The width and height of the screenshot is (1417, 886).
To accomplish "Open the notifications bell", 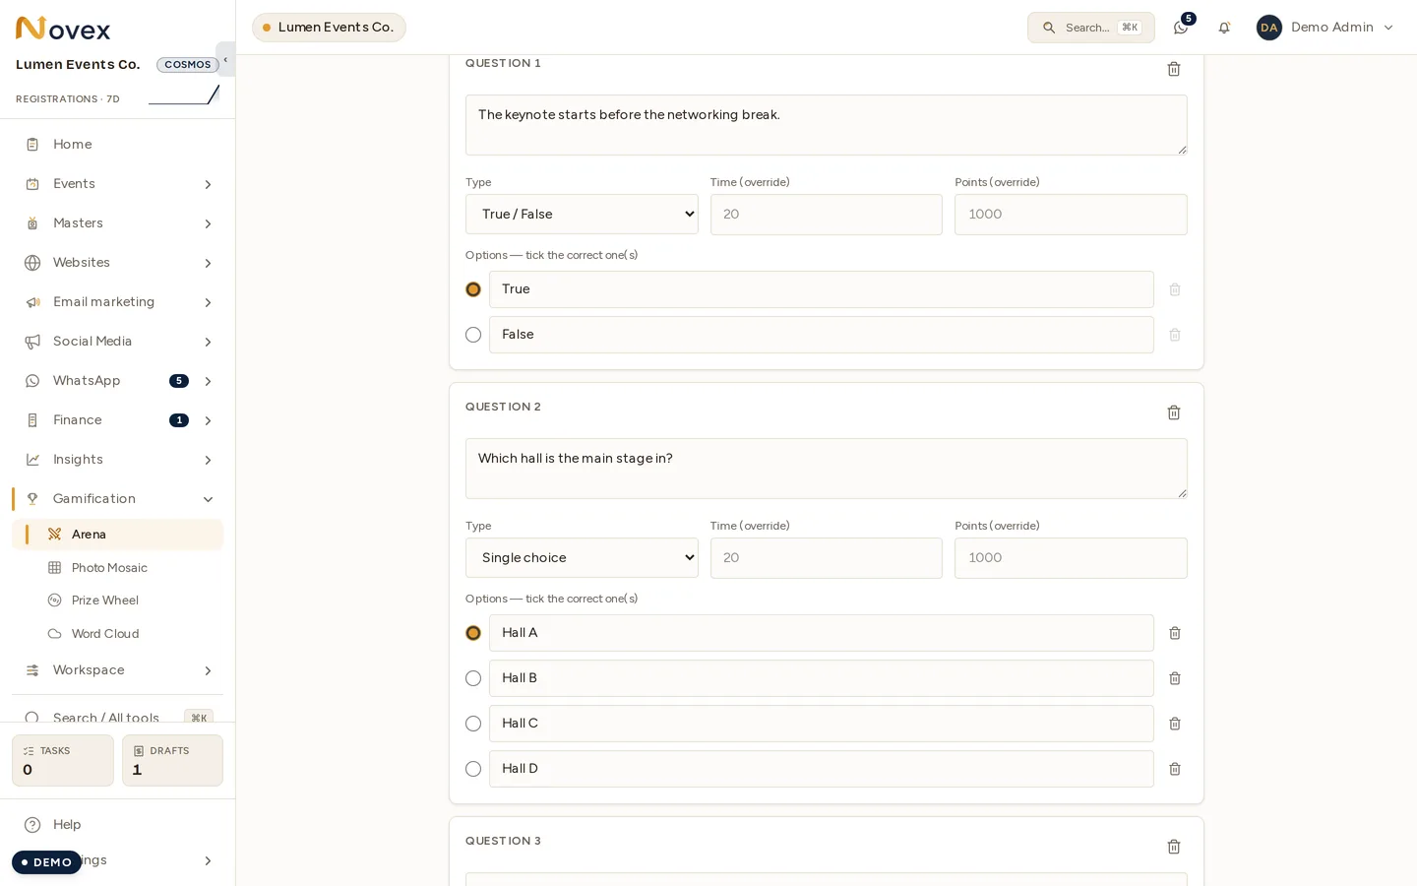I will click(1224, 28).
